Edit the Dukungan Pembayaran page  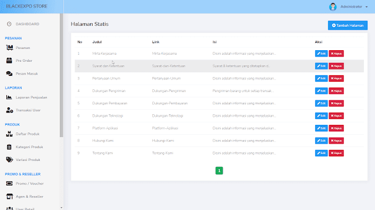(x=321, y=103)
